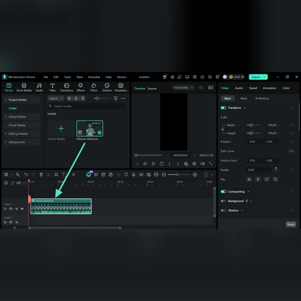Open the audio mixer icon in timeline toolbar
This screenshot has height=301, width=301.
[x=141, y=174]
